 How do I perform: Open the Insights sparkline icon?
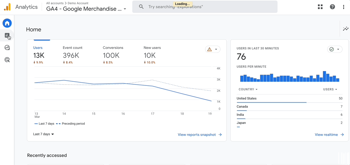[x=345, y=29]
